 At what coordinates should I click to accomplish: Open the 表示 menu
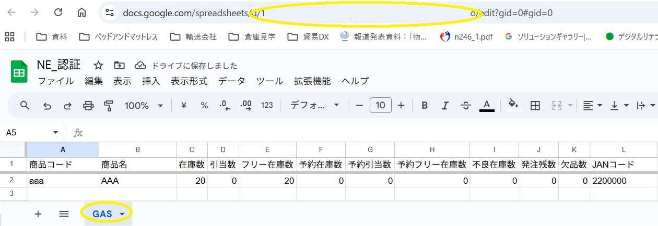coord(123,81)
